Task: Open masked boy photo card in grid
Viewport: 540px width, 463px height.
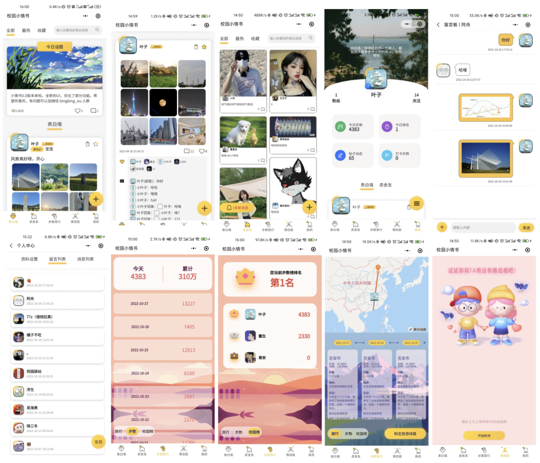Action: [x=243, y=81]
